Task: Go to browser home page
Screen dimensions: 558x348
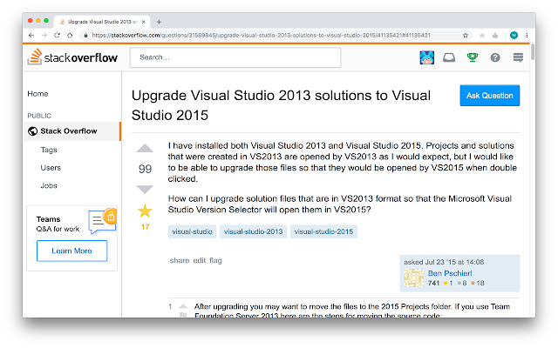Action: pyautogui.click(x=70, y=35)
